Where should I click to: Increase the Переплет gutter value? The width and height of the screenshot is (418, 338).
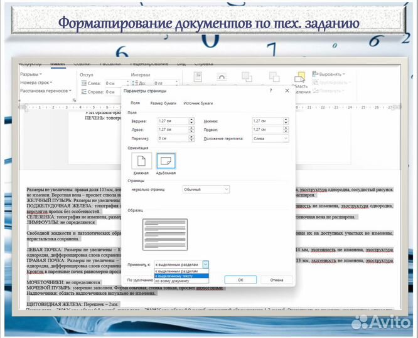[191, 136]
